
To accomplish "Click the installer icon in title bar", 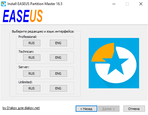I will tap(4, 4).
